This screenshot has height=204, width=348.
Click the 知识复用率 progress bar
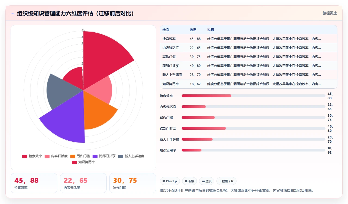253,150
